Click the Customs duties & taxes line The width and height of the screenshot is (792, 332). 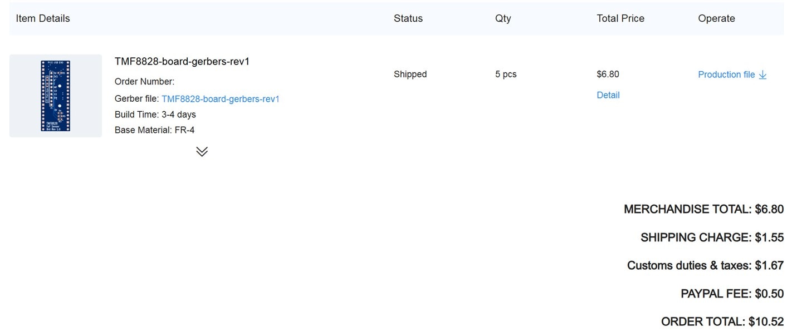pyautogui.click(x=705, y=265)
